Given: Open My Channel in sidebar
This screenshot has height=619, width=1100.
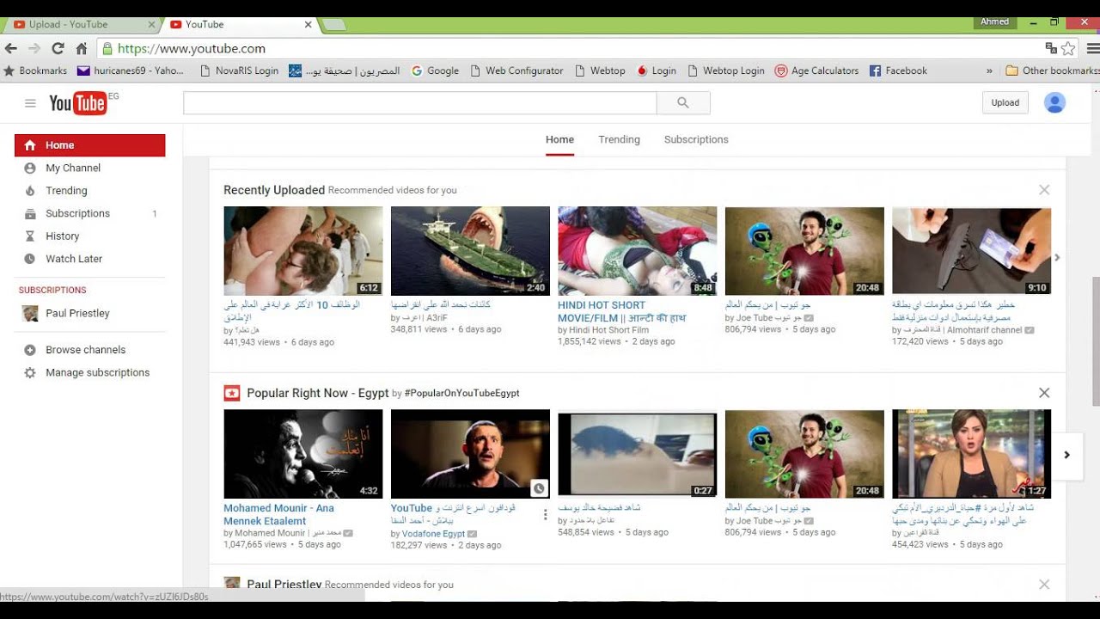Looking at the screenshot, I should point(73,169).
